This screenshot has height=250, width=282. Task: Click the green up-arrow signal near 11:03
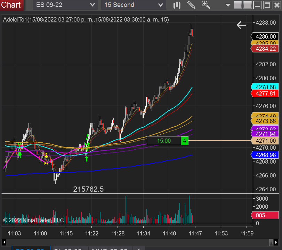point(20,155)
